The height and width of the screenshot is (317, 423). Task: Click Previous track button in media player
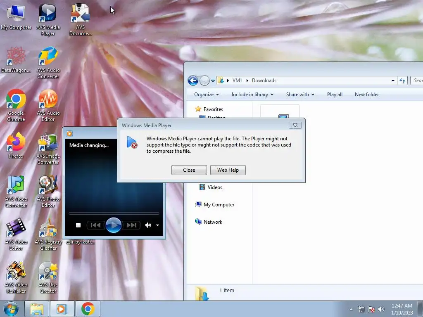[95, 225]
